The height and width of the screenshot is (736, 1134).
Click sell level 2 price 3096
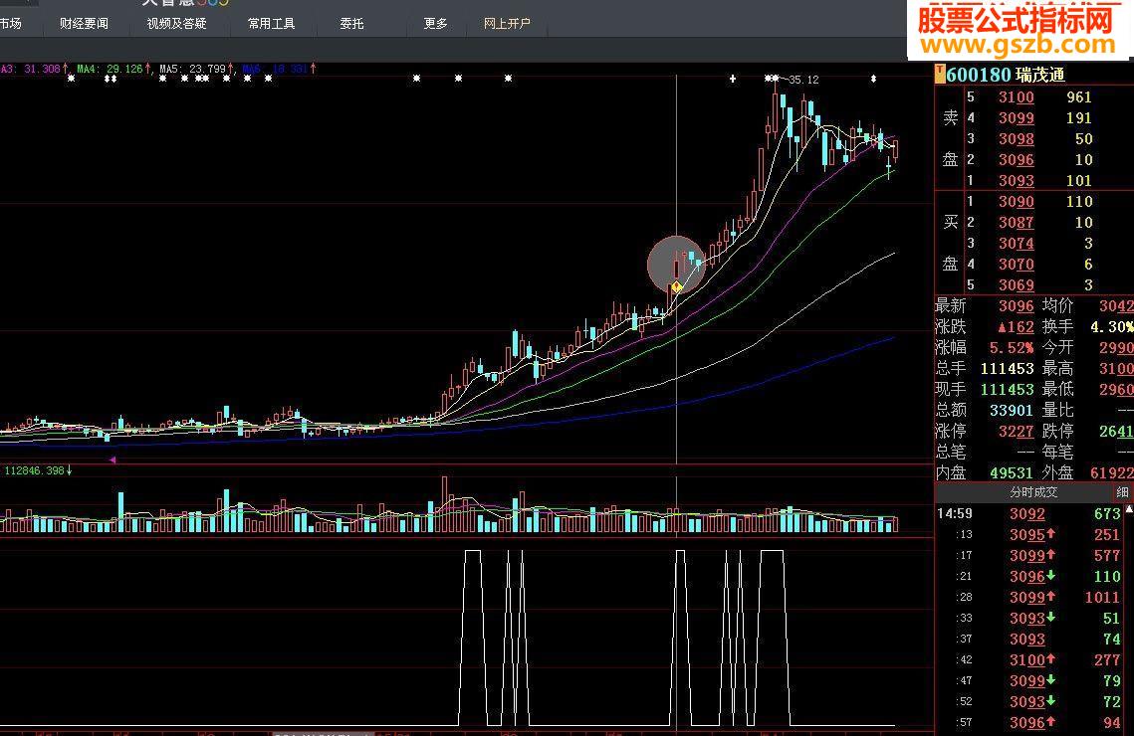[x=1017, y=159]
